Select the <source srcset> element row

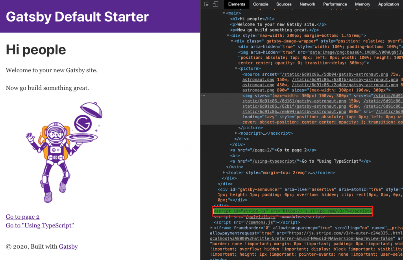323,82
